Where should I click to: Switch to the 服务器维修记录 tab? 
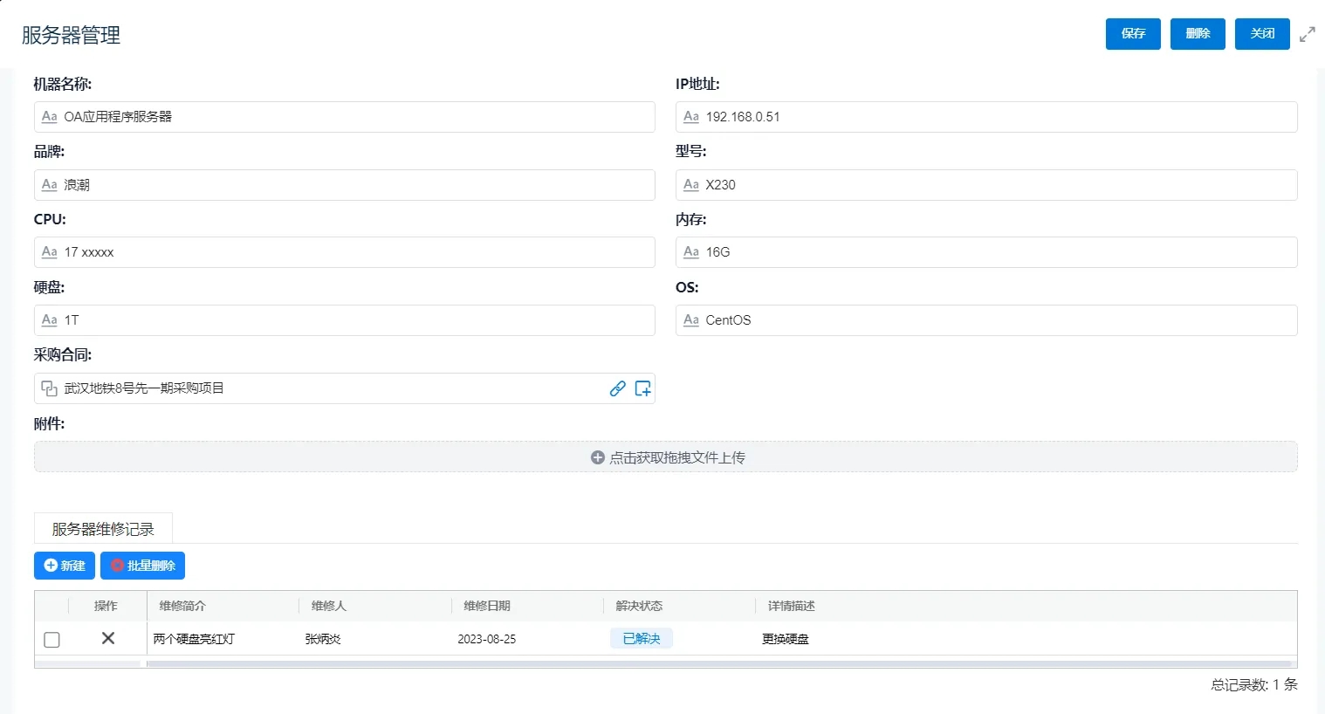[x=103, y=529]
